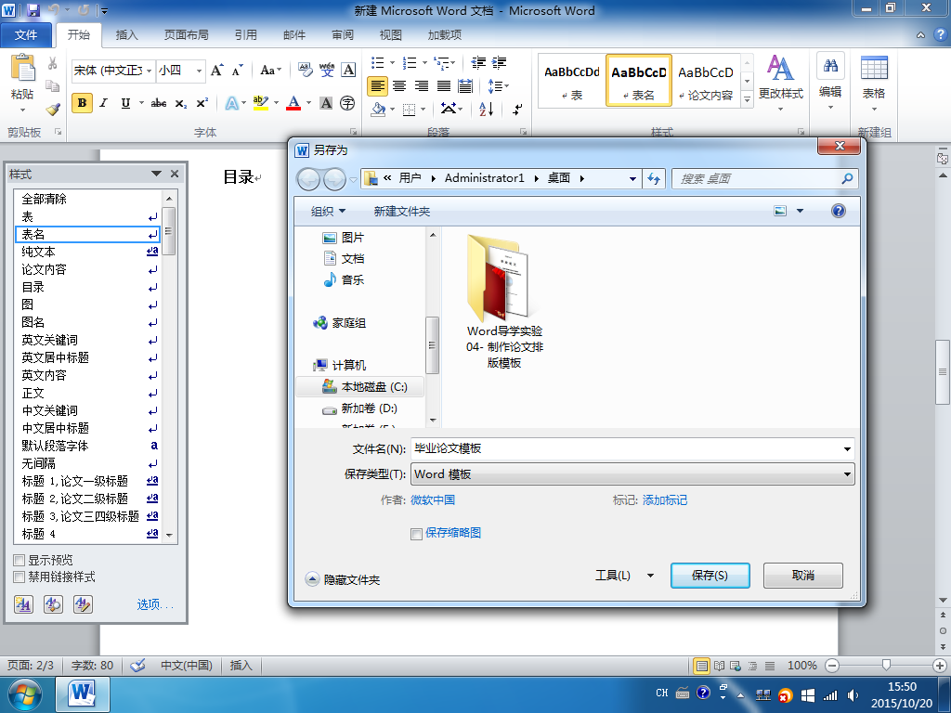
Task: Toggle show paragraph marks icon
Action: coord(516,110)
